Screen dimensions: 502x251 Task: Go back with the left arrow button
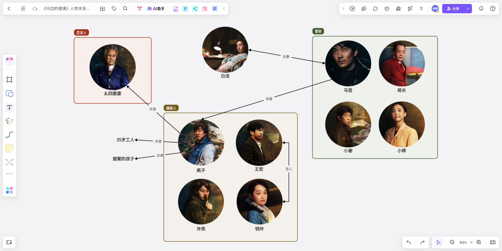9,9
